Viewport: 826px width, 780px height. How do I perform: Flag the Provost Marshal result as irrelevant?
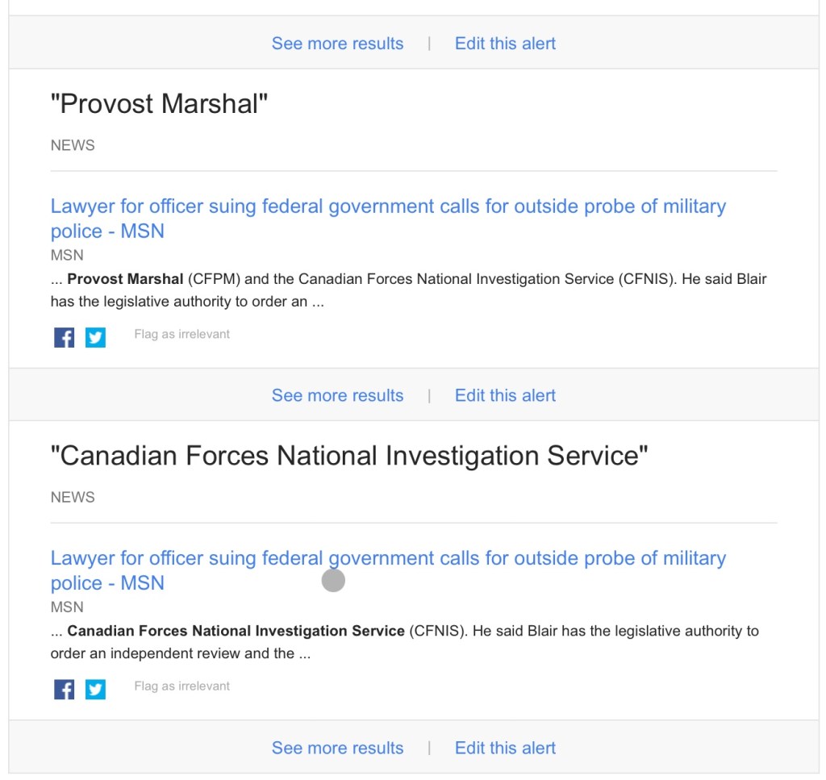181,334
